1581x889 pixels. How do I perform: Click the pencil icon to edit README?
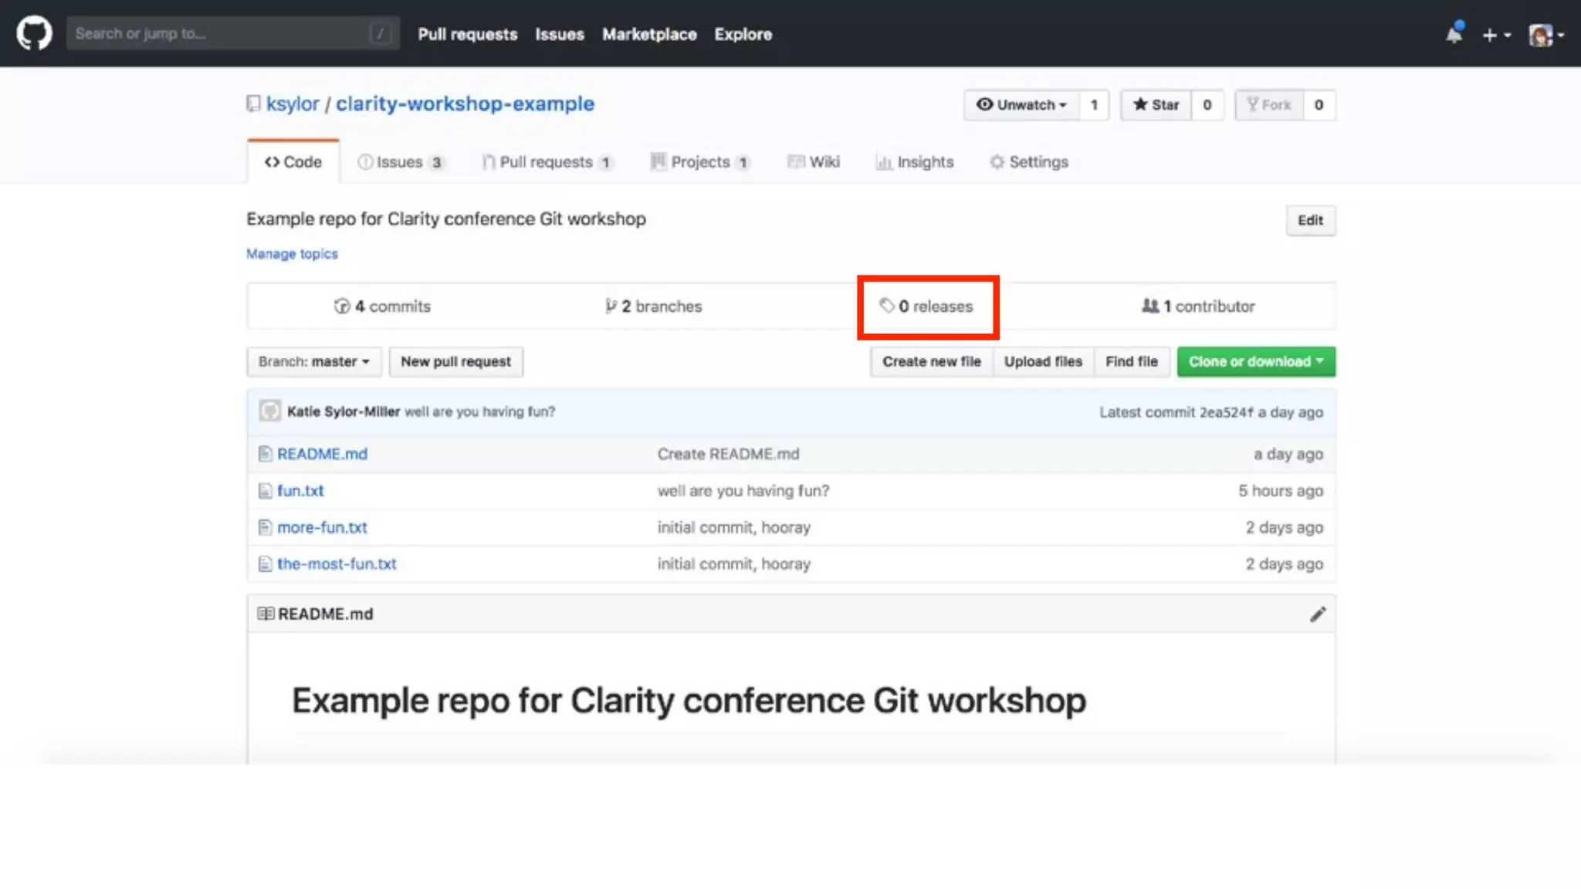tap(1317, 614)
